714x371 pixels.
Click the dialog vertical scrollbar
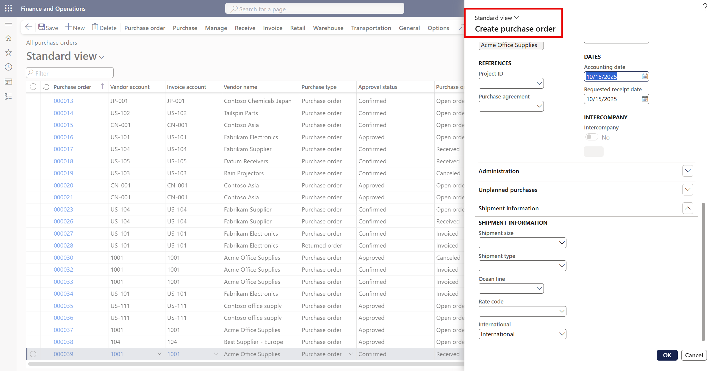click(x=703, y=271)
